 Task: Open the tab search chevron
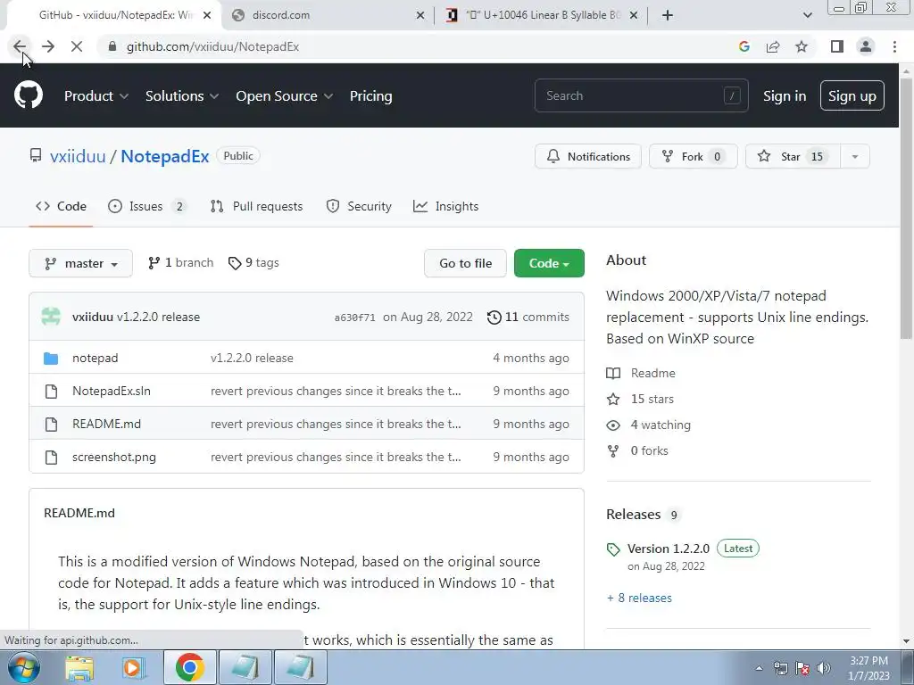(x=807, y=15)
